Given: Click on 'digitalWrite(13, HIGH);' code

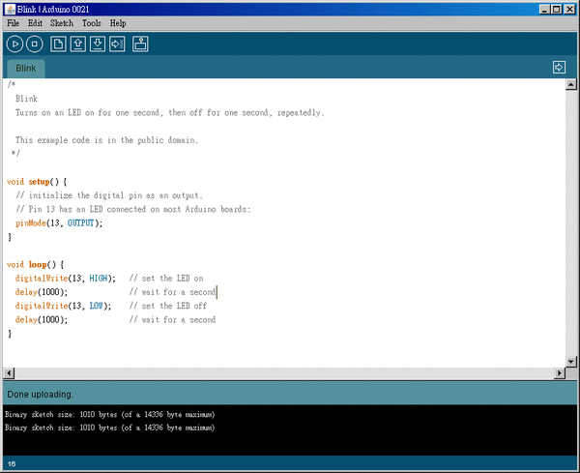Looking at the screenshot, I should pyautogui.click(x=65, y=279).
